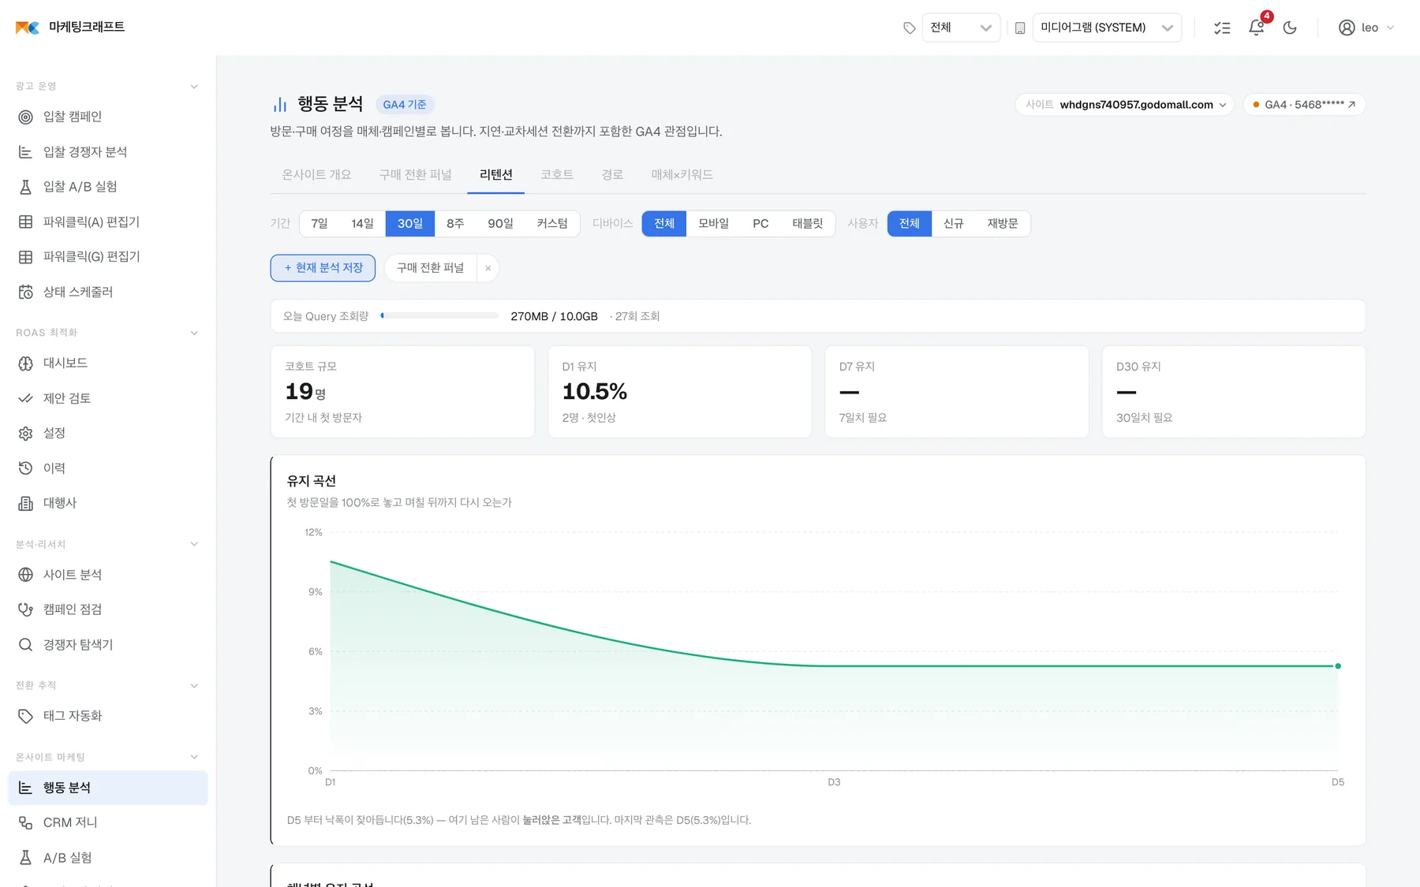The height and width of the screenshot is (887, 1420).
Task: Click the 대시보드 icon in ROAS section
Action: 25,363
